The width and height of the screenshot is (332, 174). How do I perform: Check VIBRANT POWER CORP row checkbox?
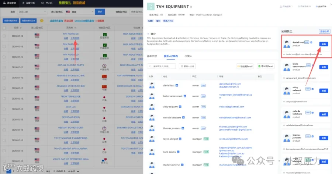coord(4,130)
